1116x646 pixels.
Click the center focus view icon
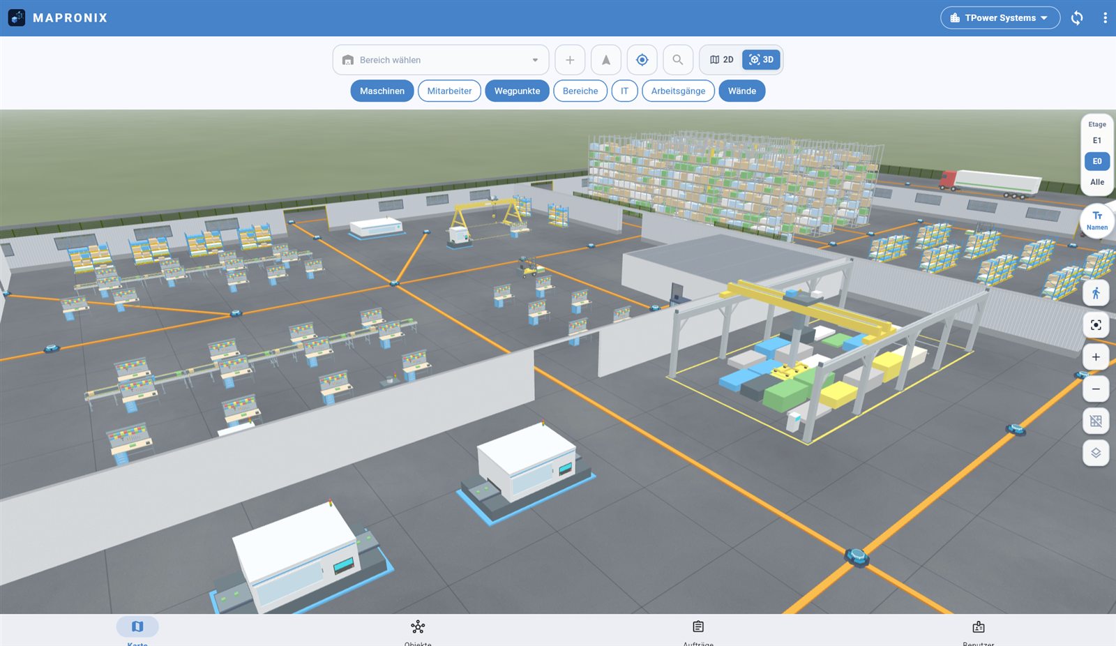[1096, 325]
